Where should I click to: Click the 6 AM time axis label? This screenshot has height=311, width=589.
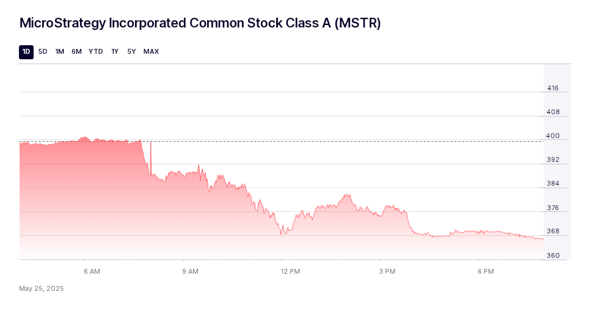[92, 271]
